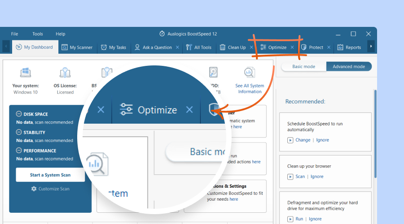404x224 pixels.
Task: Ignore the Clean up your browser recommendation
Action: pos(317,177)
